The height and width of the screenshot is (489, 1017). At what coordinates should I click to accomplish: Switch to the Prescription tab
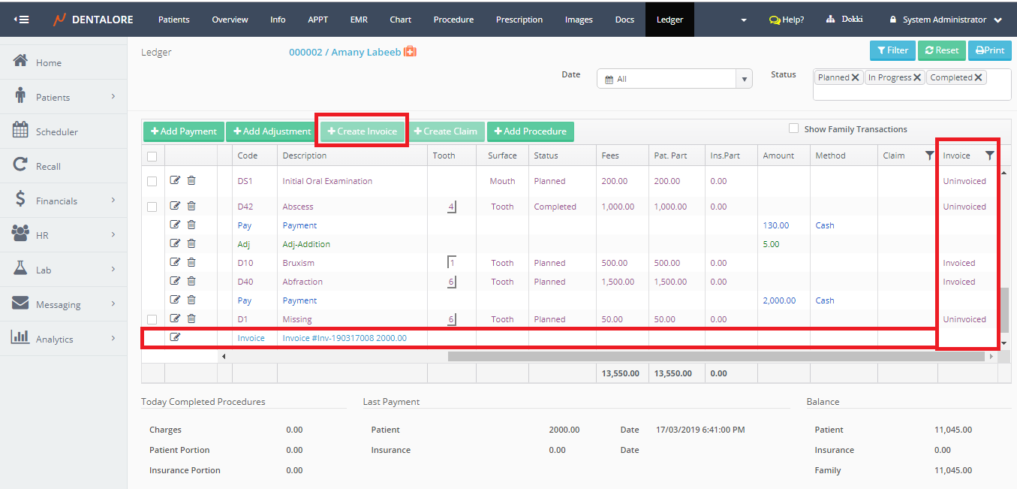pos(519,20)
